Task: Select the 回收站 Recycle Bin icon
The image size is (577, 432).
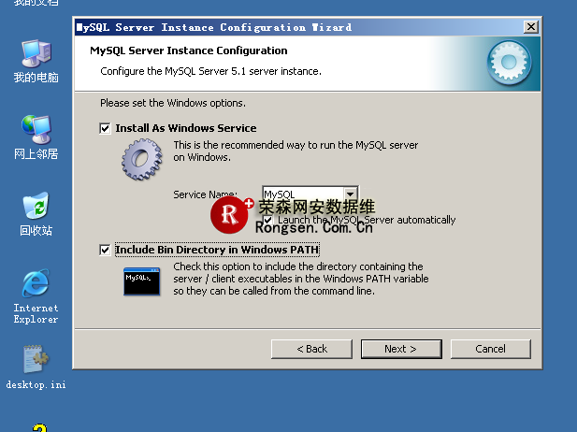Action: click(x=36, y=208)
